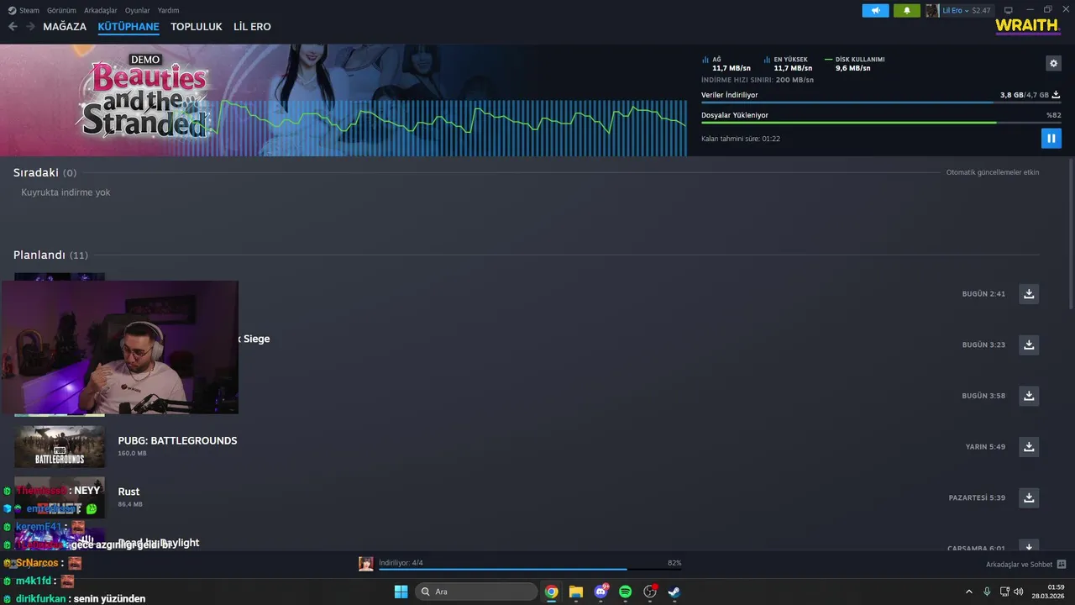Show hidden system tray icons
The image size is (1075, 605).
point(968,592)
